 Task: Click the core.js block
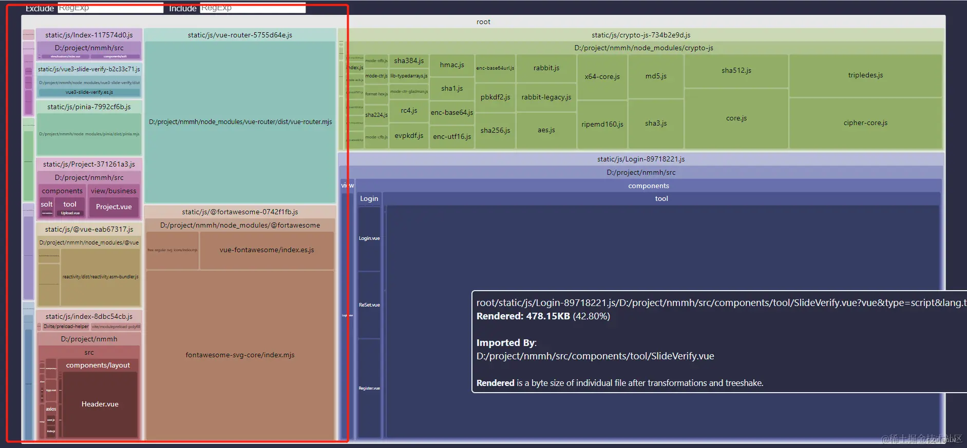click(736, 118)
